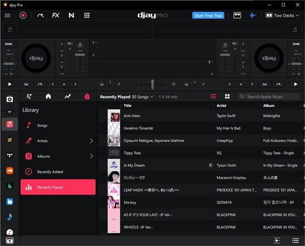305x246 pixels.
Task: Click the right deck tempo slider
Action: coord(296,64)
